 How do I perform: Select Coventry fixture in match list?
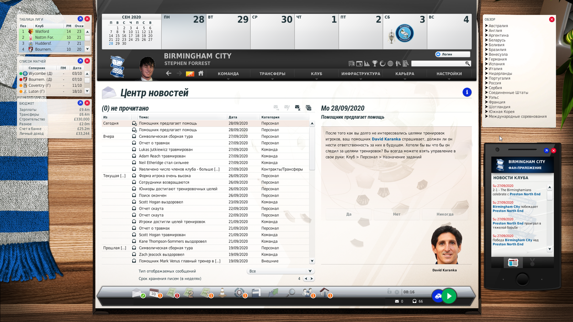pos(52,85)
